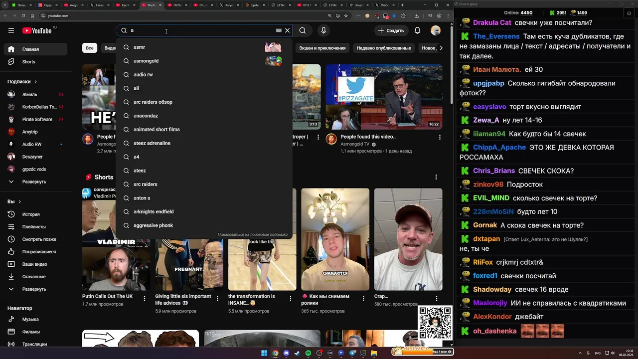Open the PIZZAGATE video thumbnail
The width and height of the screenshot is (638, 359).
coord(384,97)
